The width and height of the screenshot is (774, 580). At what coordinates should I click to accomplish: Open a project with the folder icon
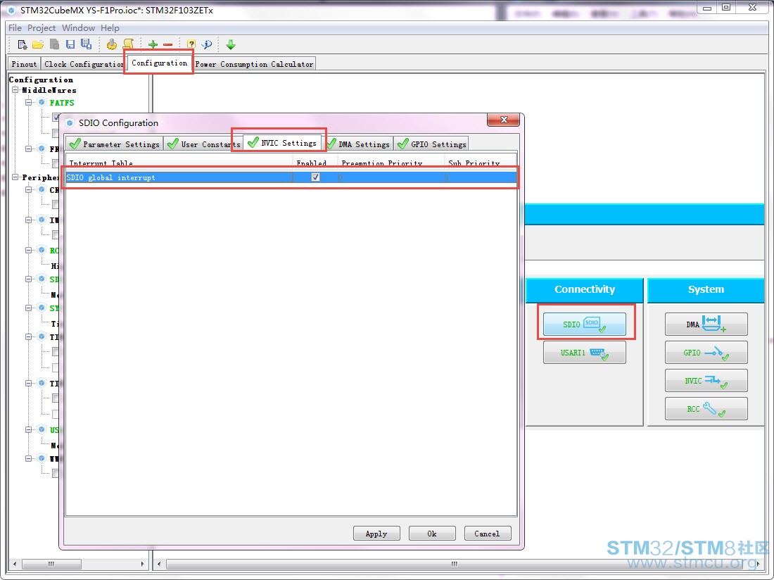coord(38,44)
